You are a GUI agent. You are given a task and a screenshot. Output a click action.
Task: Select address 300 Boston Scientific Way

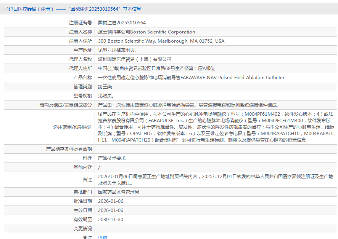click(x=127, y=41)
